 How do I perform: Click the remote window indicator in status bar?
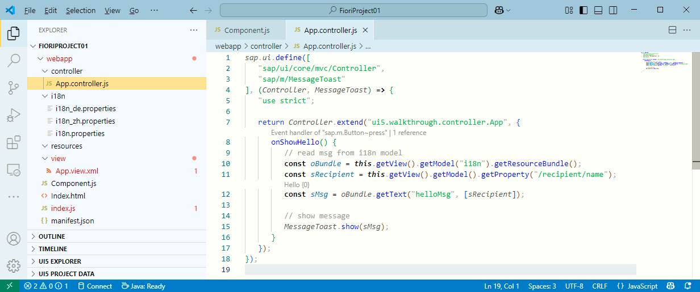tap(10, 286)
